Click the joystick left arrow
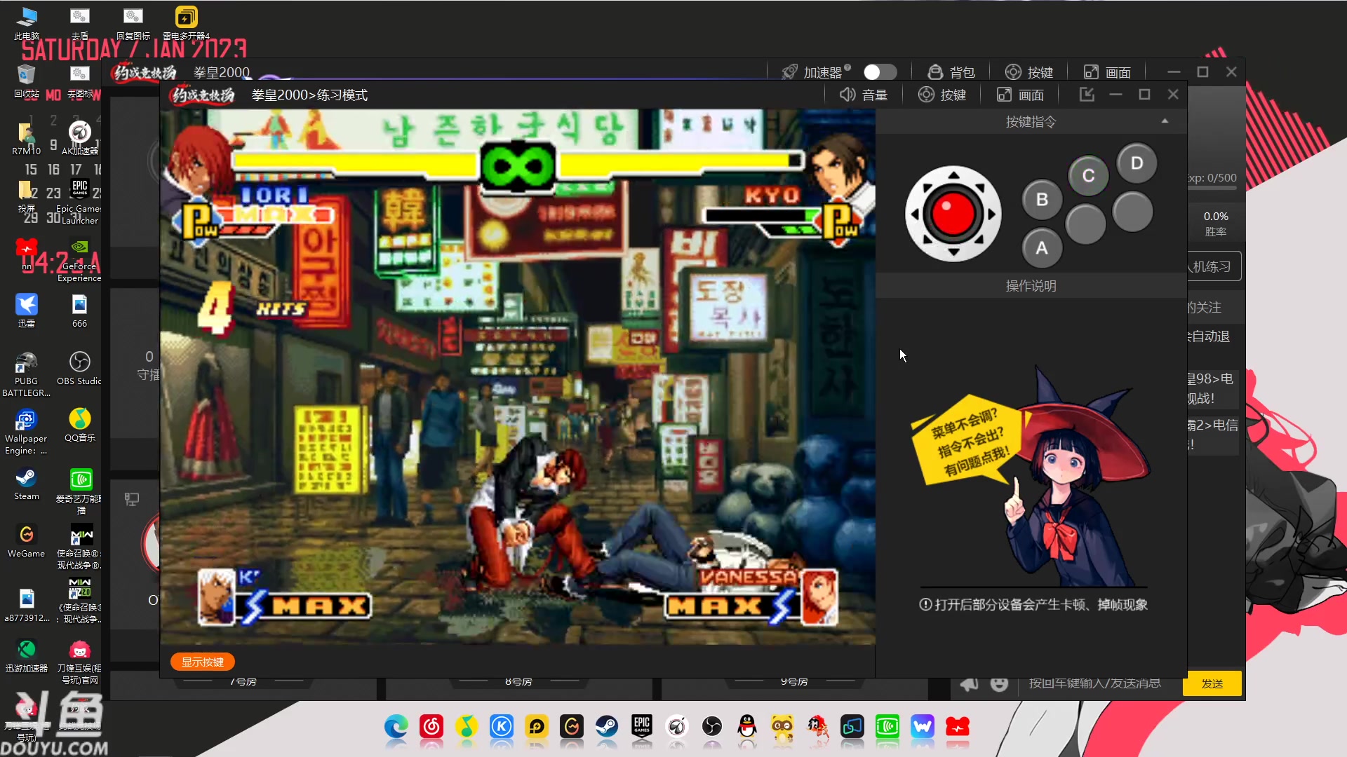 (x=914, y=214)
